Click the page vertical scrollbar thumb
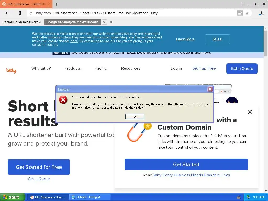The image size is (268, 201). pos(266,43)
